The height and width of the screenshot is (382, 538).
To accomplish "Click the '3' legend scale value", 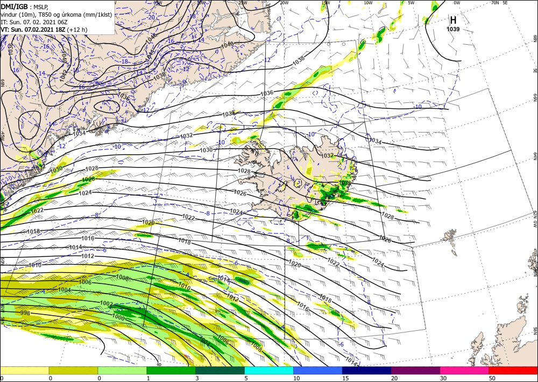I will tap(197, 378).
